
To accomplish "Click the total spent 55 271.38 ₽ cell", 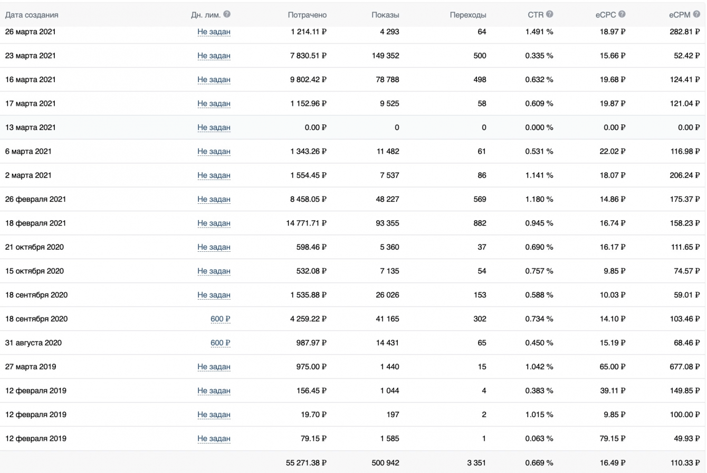I will click(x=306, y=463).
